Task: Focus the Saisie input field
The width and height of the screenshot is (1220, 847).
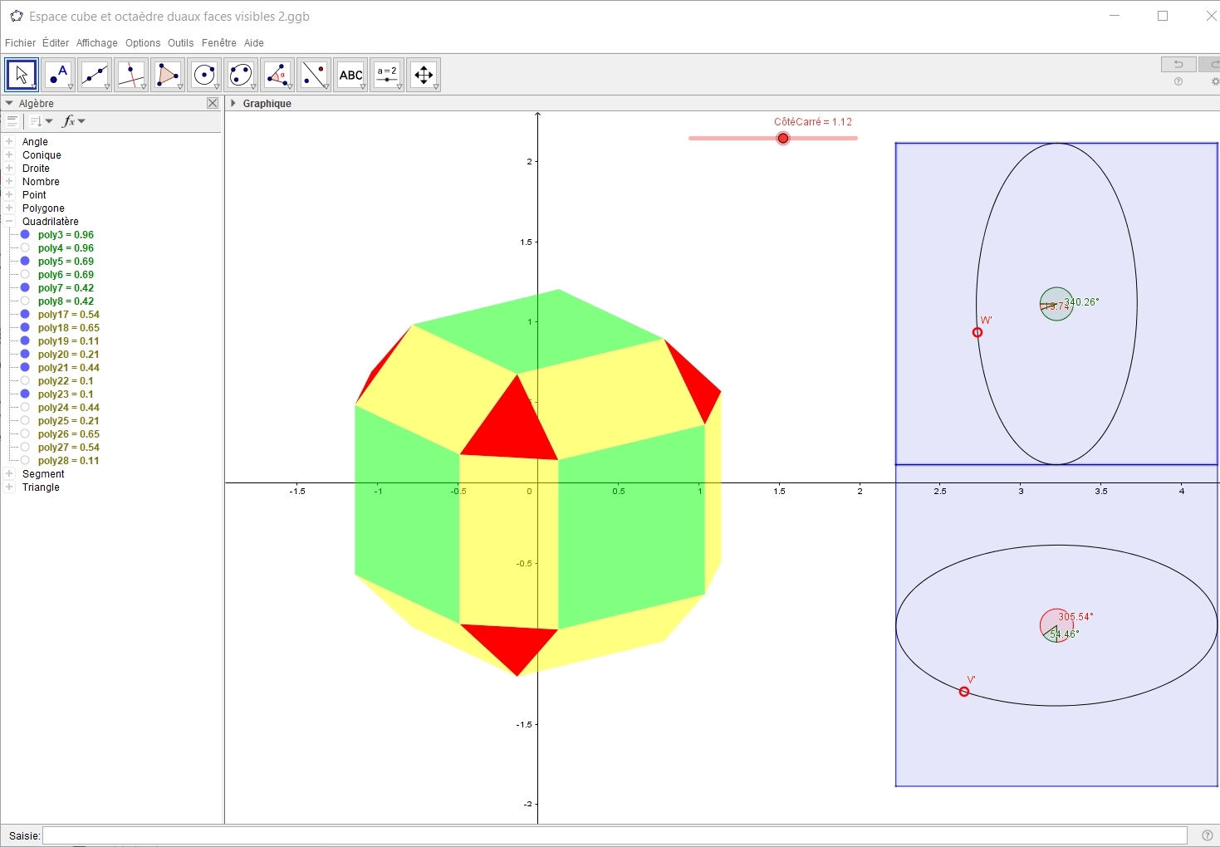Action: [x=615, y=835]
